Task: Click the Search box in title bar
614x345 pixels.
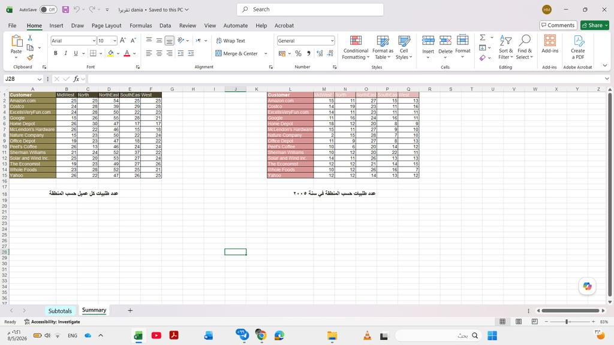Action: [x=310, y=10]
